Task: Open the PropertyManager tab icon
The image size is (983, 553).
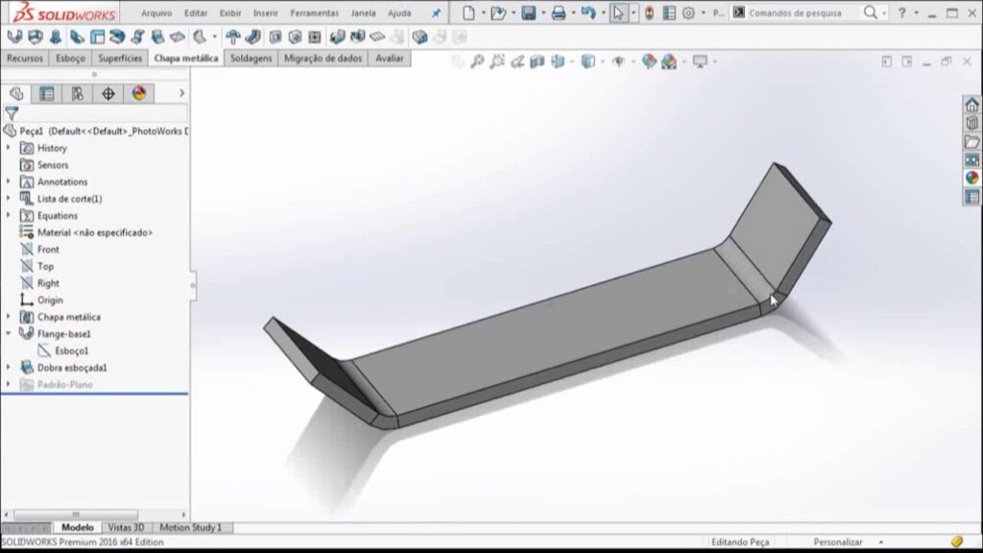Action: point(46,93)
